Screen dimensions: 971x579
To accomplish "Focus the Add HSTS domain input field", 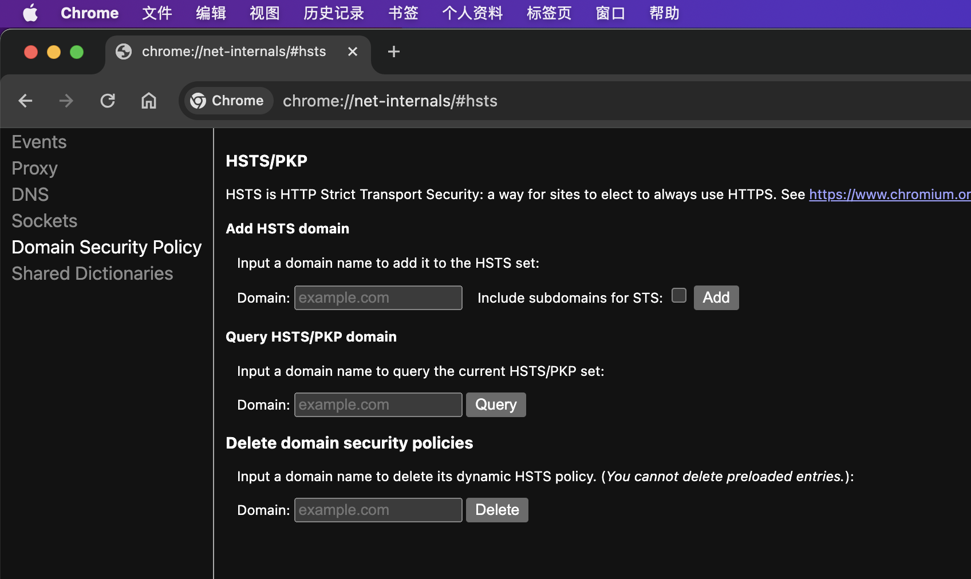I will [x=378, y=298].
